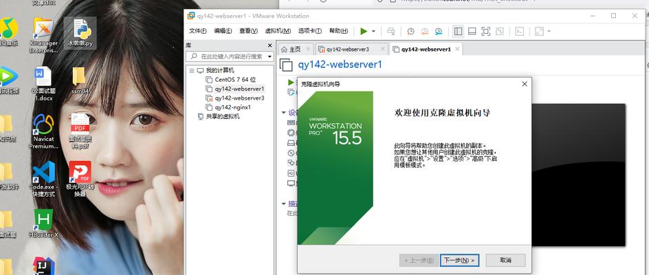Viewport: 649px width, 275px height.
Task: Toggle the library sidebar view icon
Action: pos(458,31)
